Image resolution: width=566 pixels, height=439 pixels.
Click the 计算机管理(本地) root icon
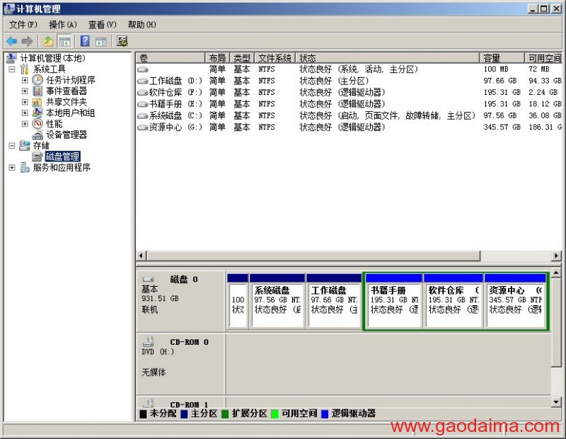click(x=12, y=58)
